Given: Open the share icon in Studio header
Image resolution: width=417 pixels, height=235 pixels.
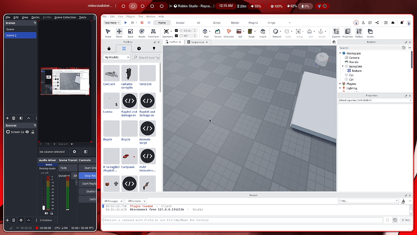Looking at the screenshot, I should tap(377, 23).
